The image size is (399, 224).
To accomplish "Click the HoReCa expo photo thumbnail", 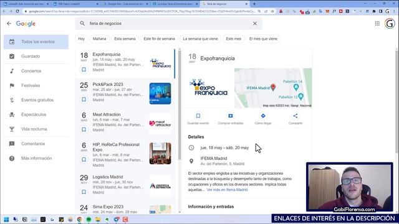I will click(x=160, y=154).
